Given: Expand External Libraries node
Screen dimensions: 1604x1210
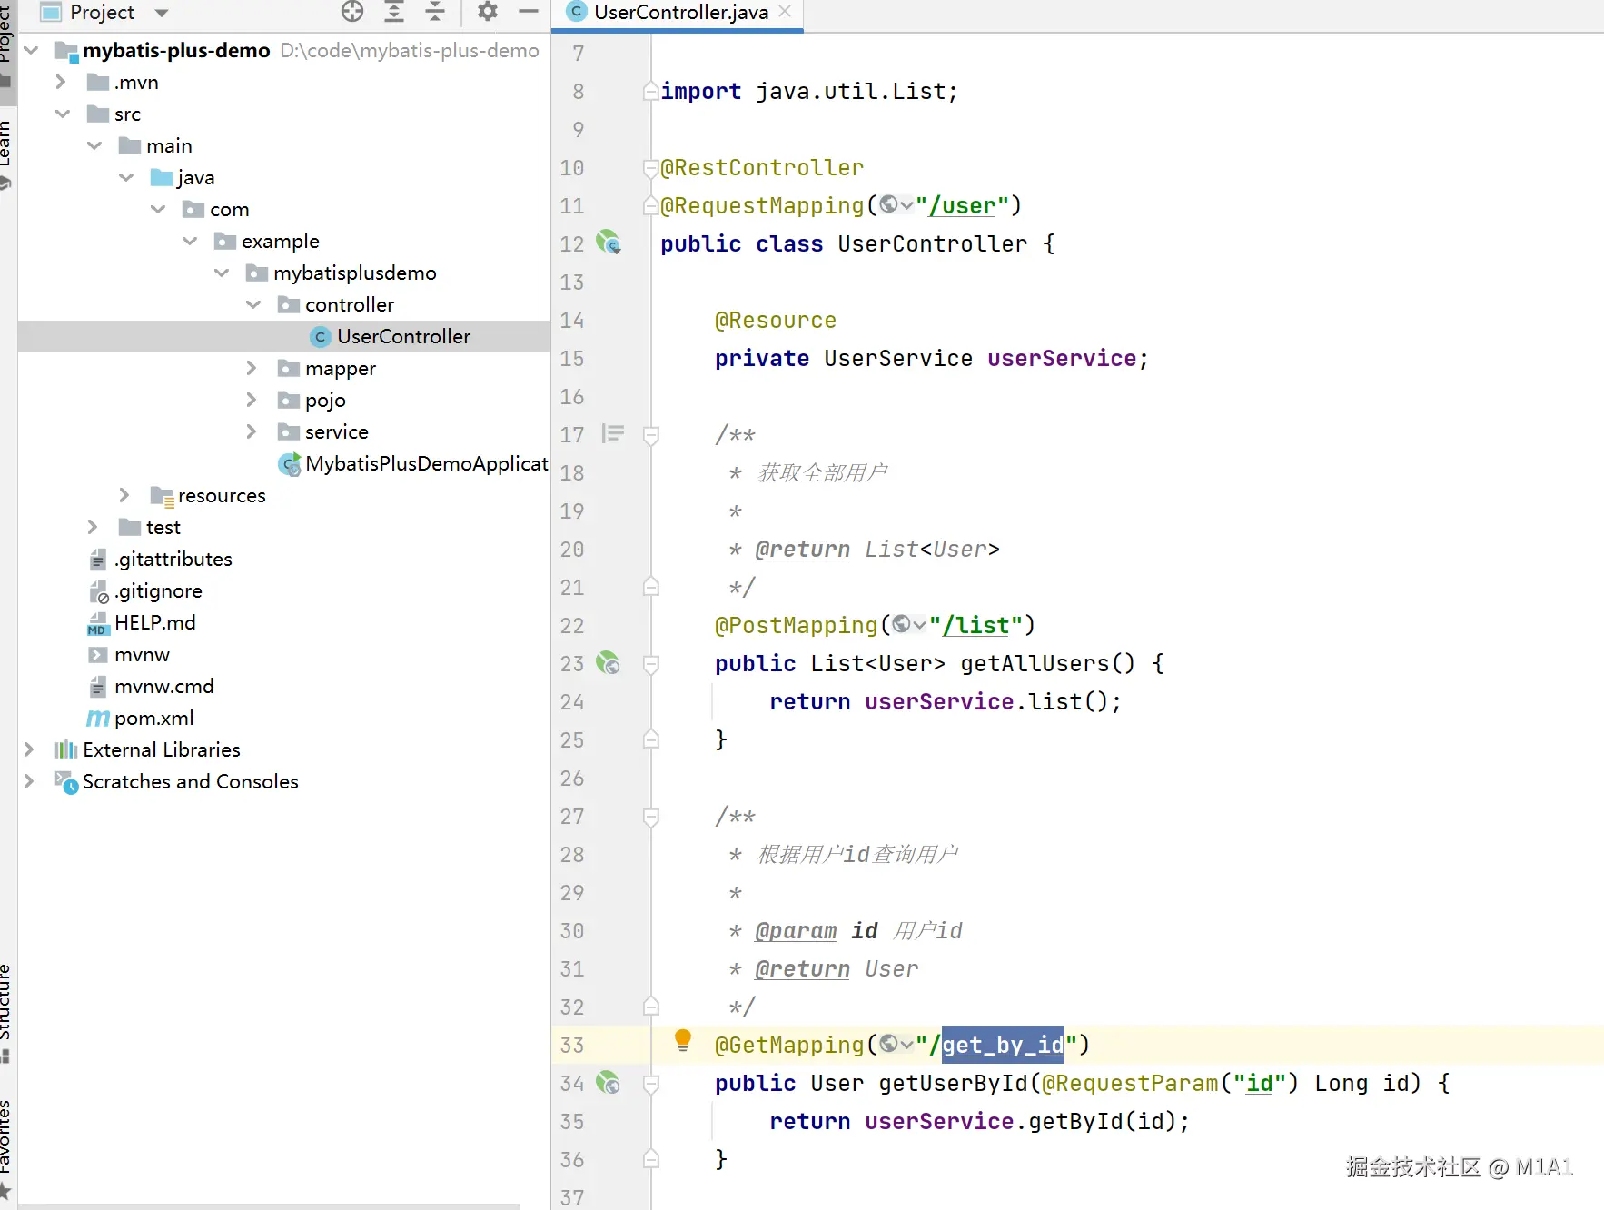Looking at the screenshot, I should coord(29,749).
